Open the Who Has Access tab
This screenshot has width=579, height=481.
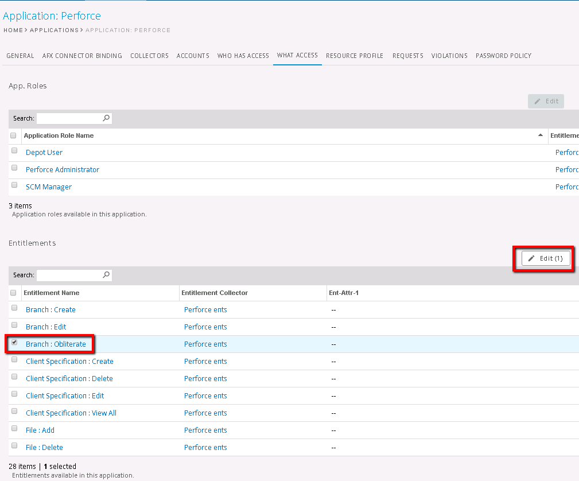click(x=243, y=56)
